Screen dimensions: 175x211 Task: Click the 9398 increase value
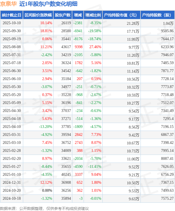click(x=78, y=47)
